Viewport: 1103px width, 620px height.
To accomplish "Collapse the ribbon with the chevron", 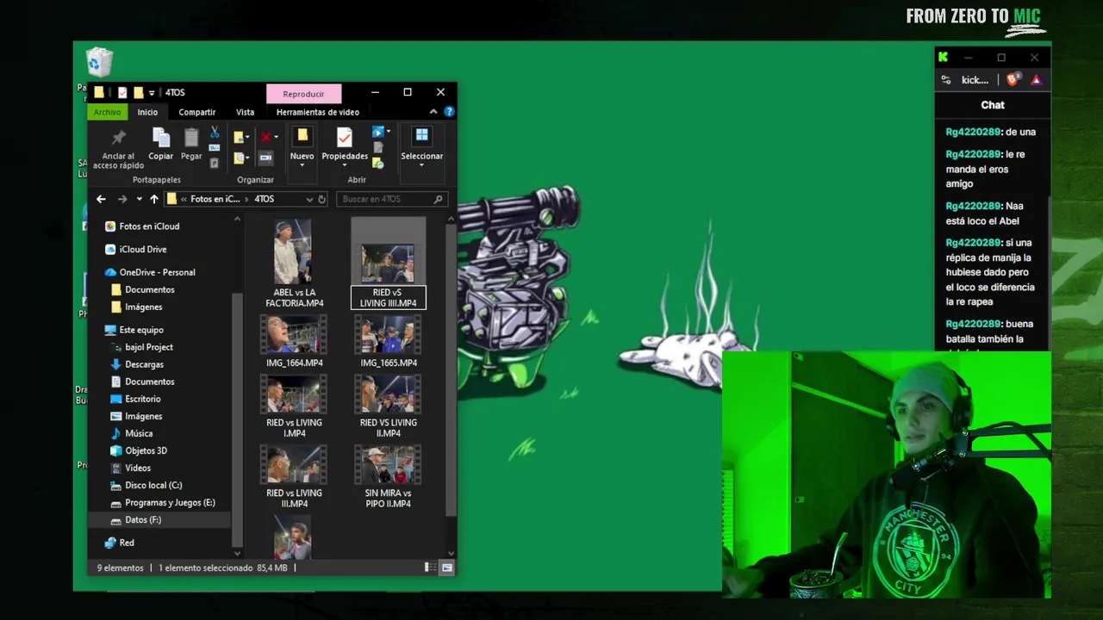I will click(433, 112).
